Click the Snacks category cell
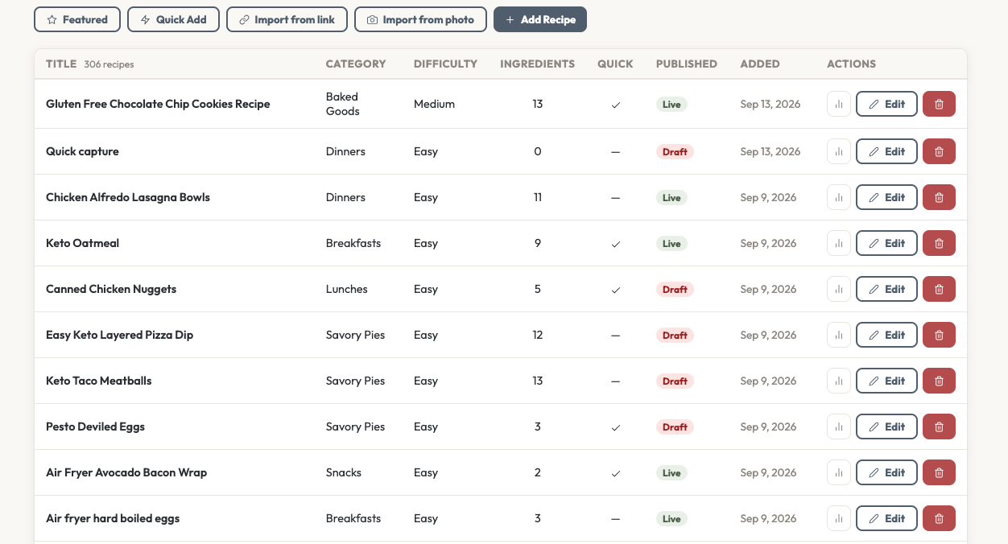The height and width of the screenshot is (544, 1008). (344, 472)
